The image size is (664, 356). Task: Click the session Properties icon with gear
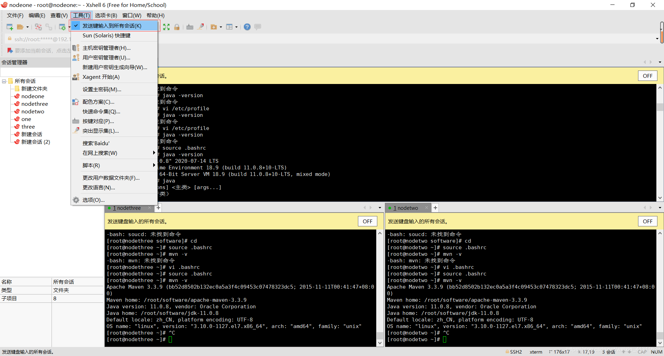click(62, 27)
